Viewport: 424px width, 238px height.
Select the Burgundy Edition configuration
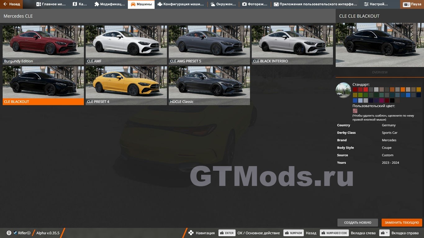[43, 45]
